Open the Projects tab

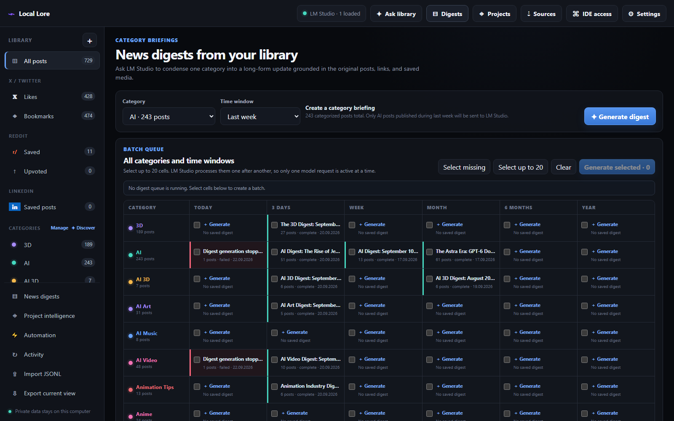pyautogui.click(x=495, y=14)
